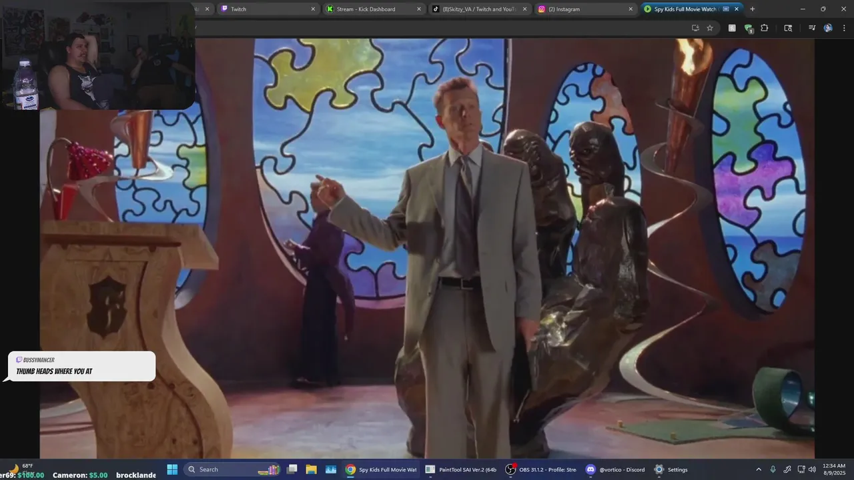Open the browser Extensions puzzle icon
The image size is (854, 480).
click(765, 28)
